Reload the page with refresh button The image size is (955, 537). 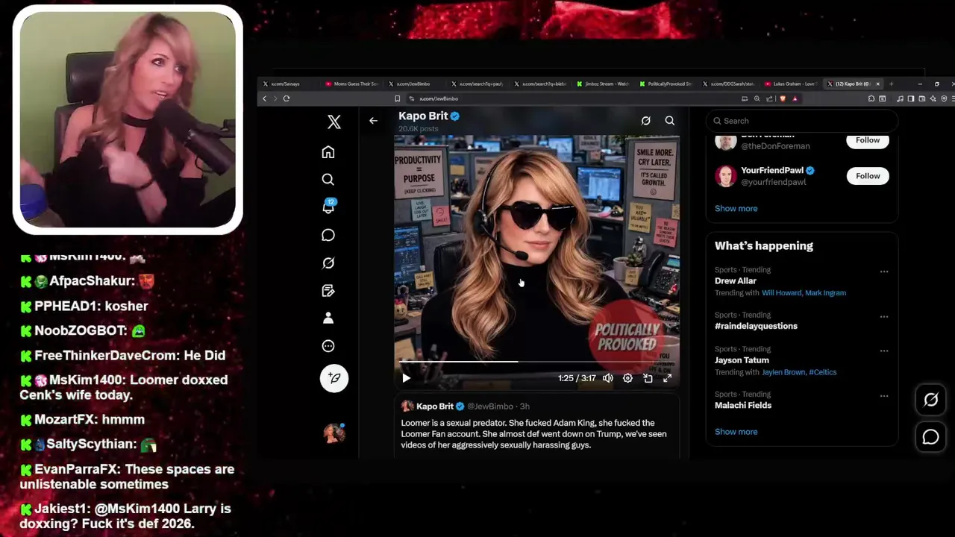(x=286, y=98)
